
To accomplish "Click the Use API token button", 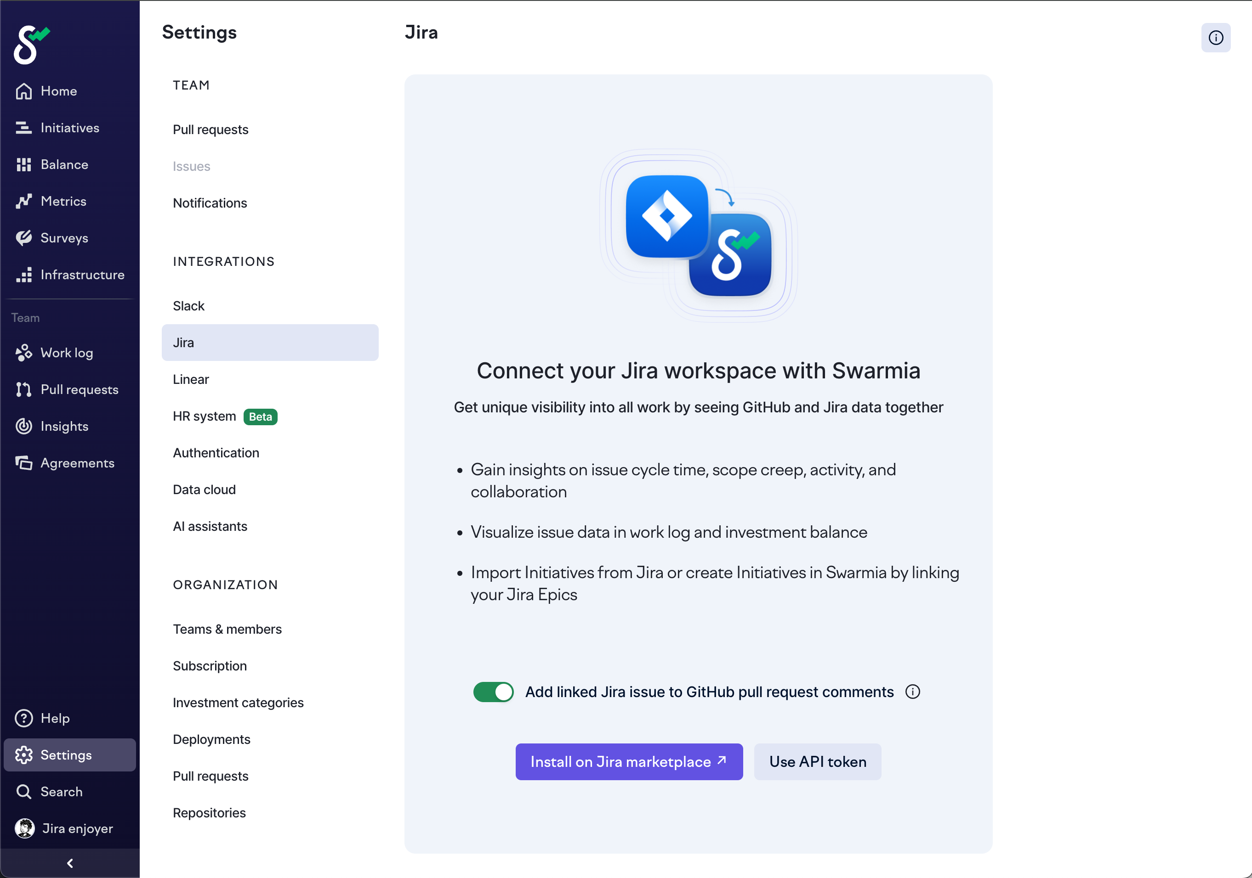I will point(817,761).
